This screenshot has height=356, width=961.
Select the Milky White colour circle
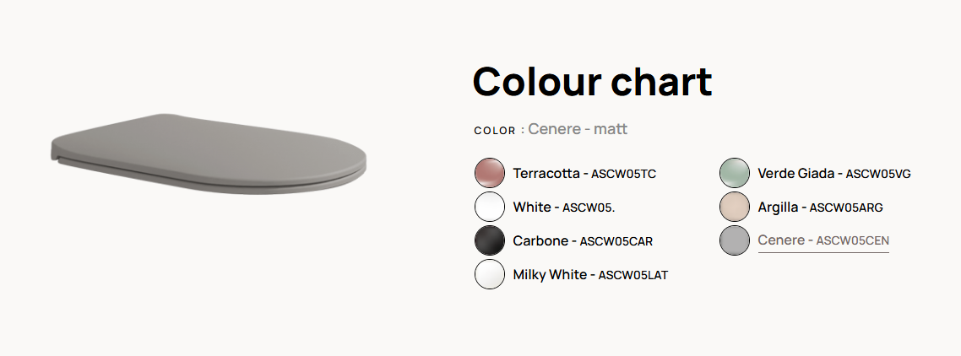(x=490, y=274)
